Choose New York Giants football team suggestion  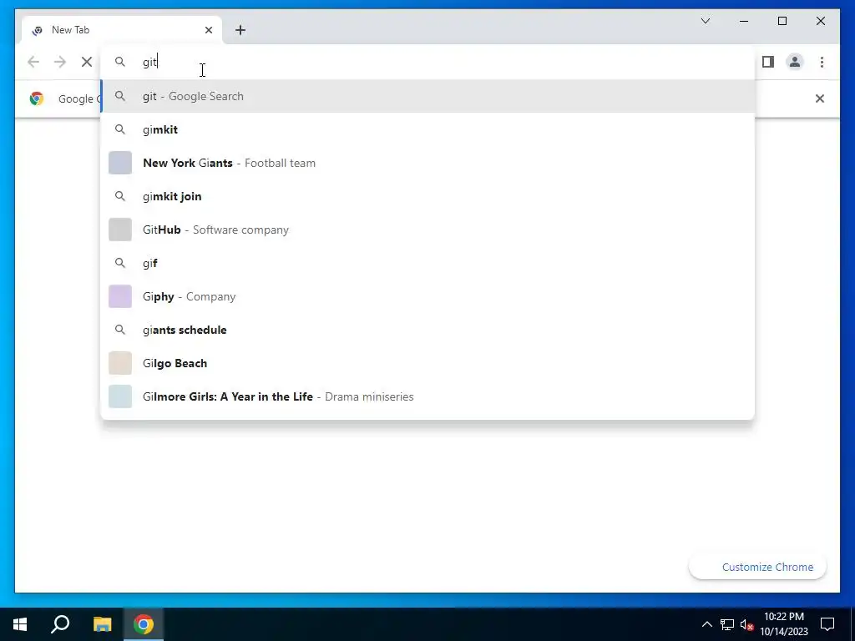[427, 163]
